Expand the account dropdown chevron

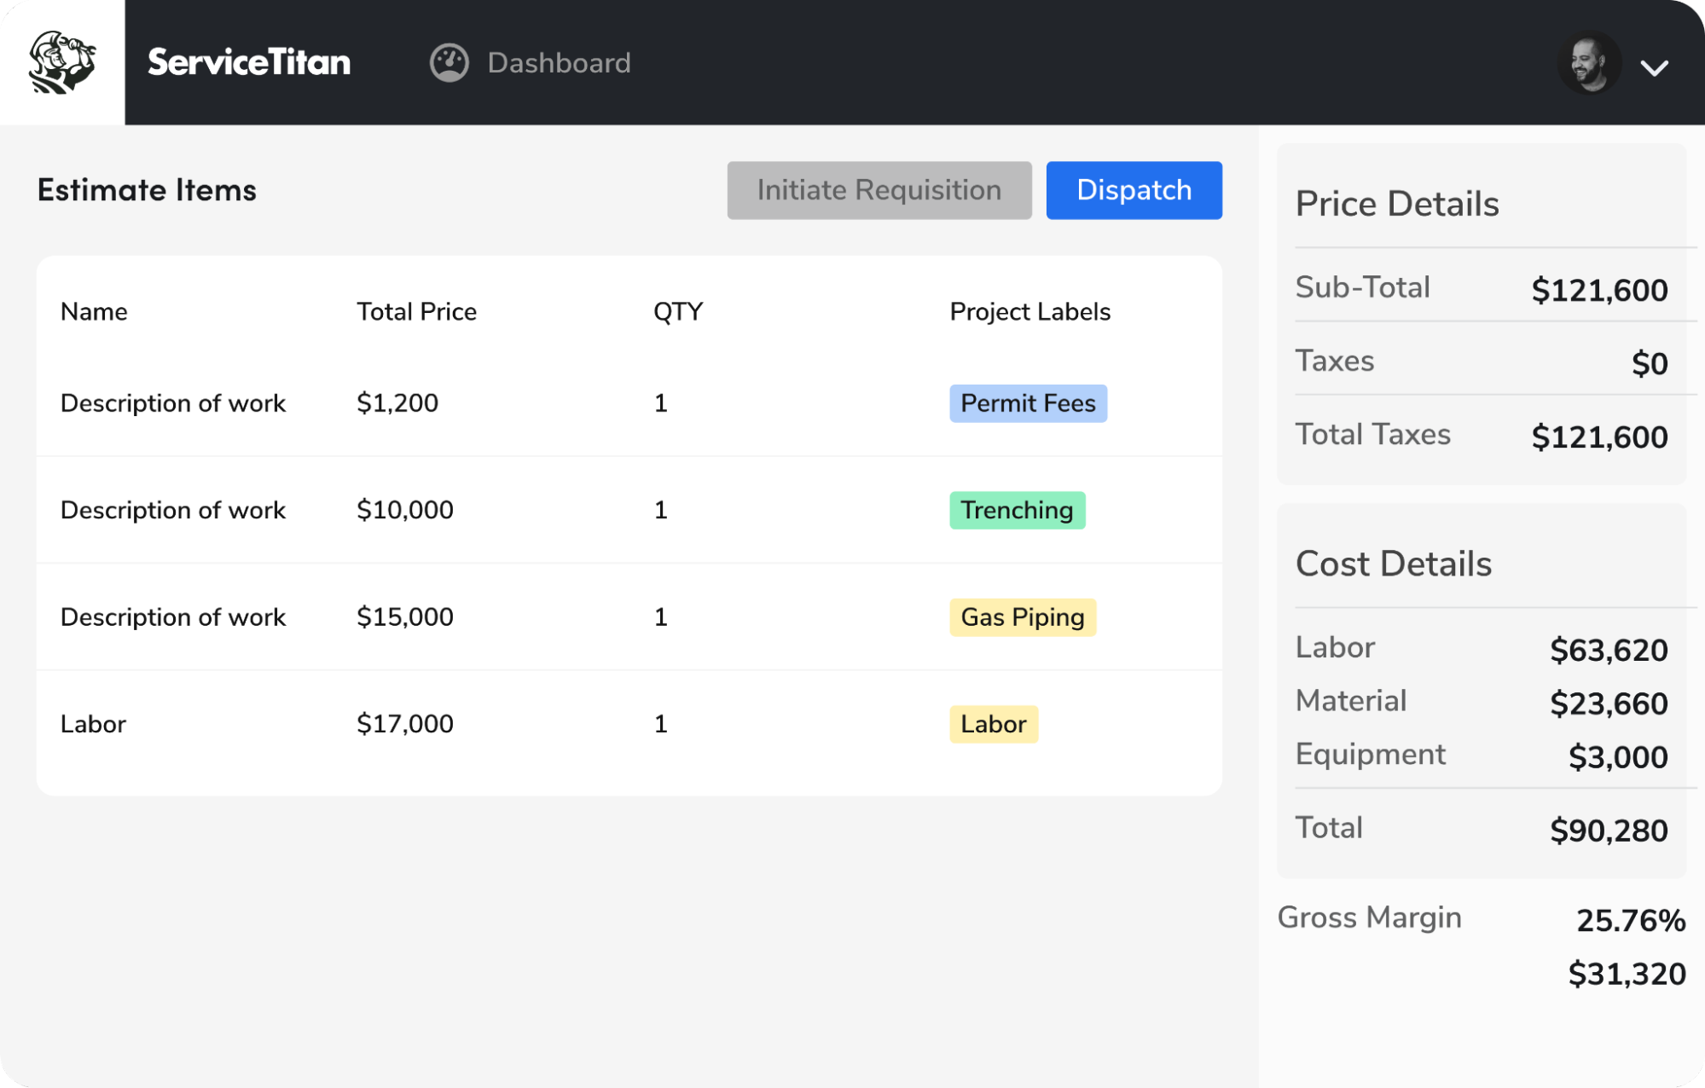point(1654,68)
